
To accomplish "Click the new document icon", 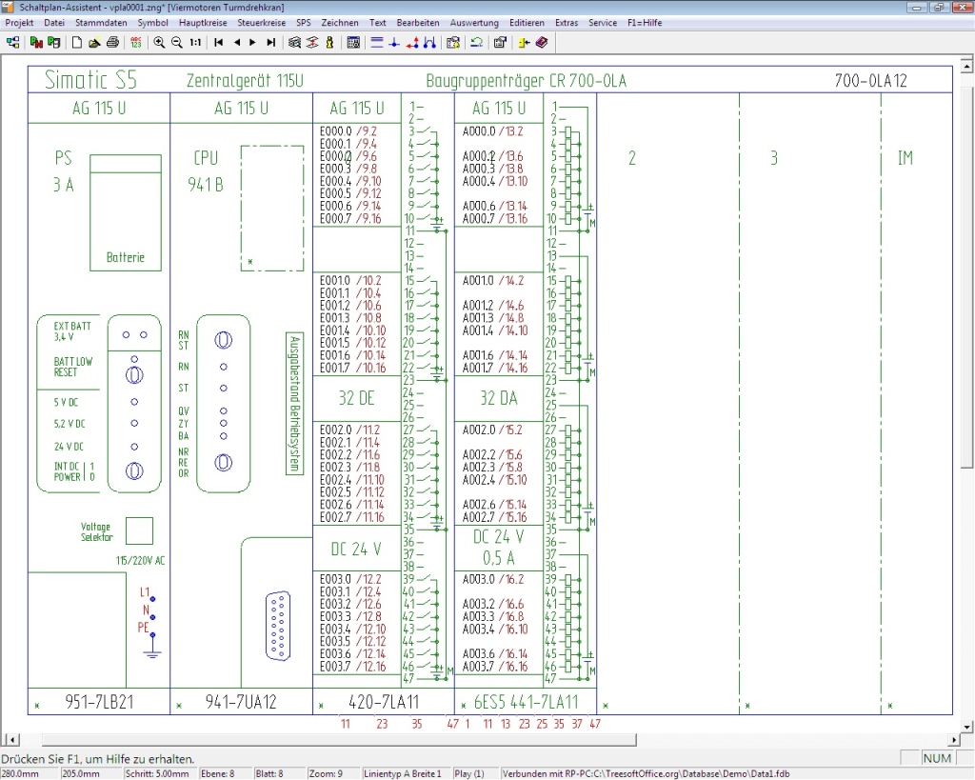I will point(77,42).
